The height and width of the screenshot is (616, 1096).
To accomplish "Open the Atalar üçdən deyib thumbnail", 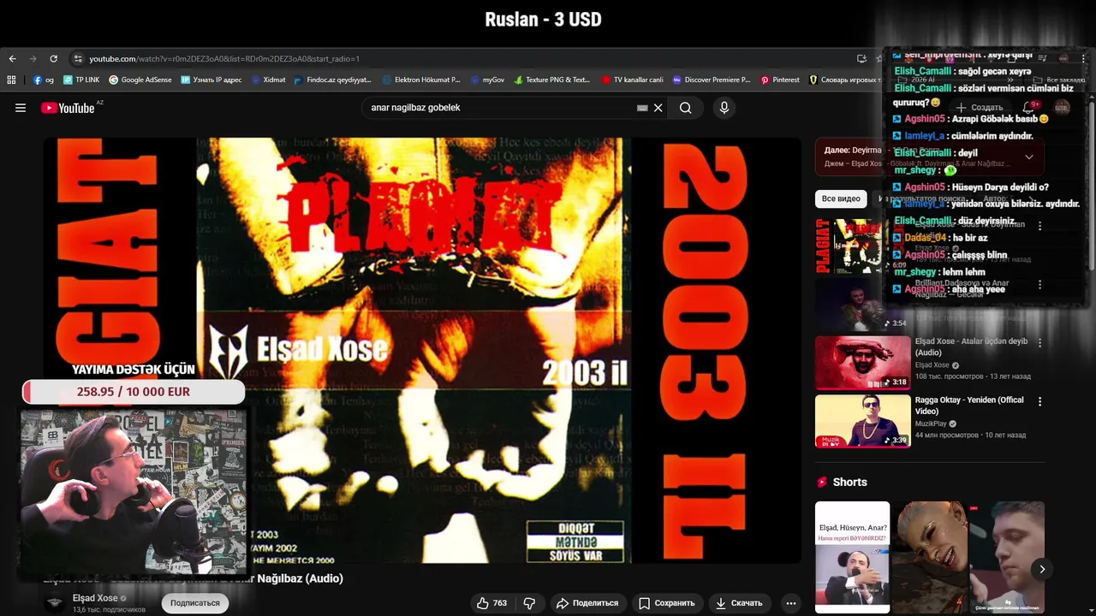I will pyautogui.click(x=862, y=363).
